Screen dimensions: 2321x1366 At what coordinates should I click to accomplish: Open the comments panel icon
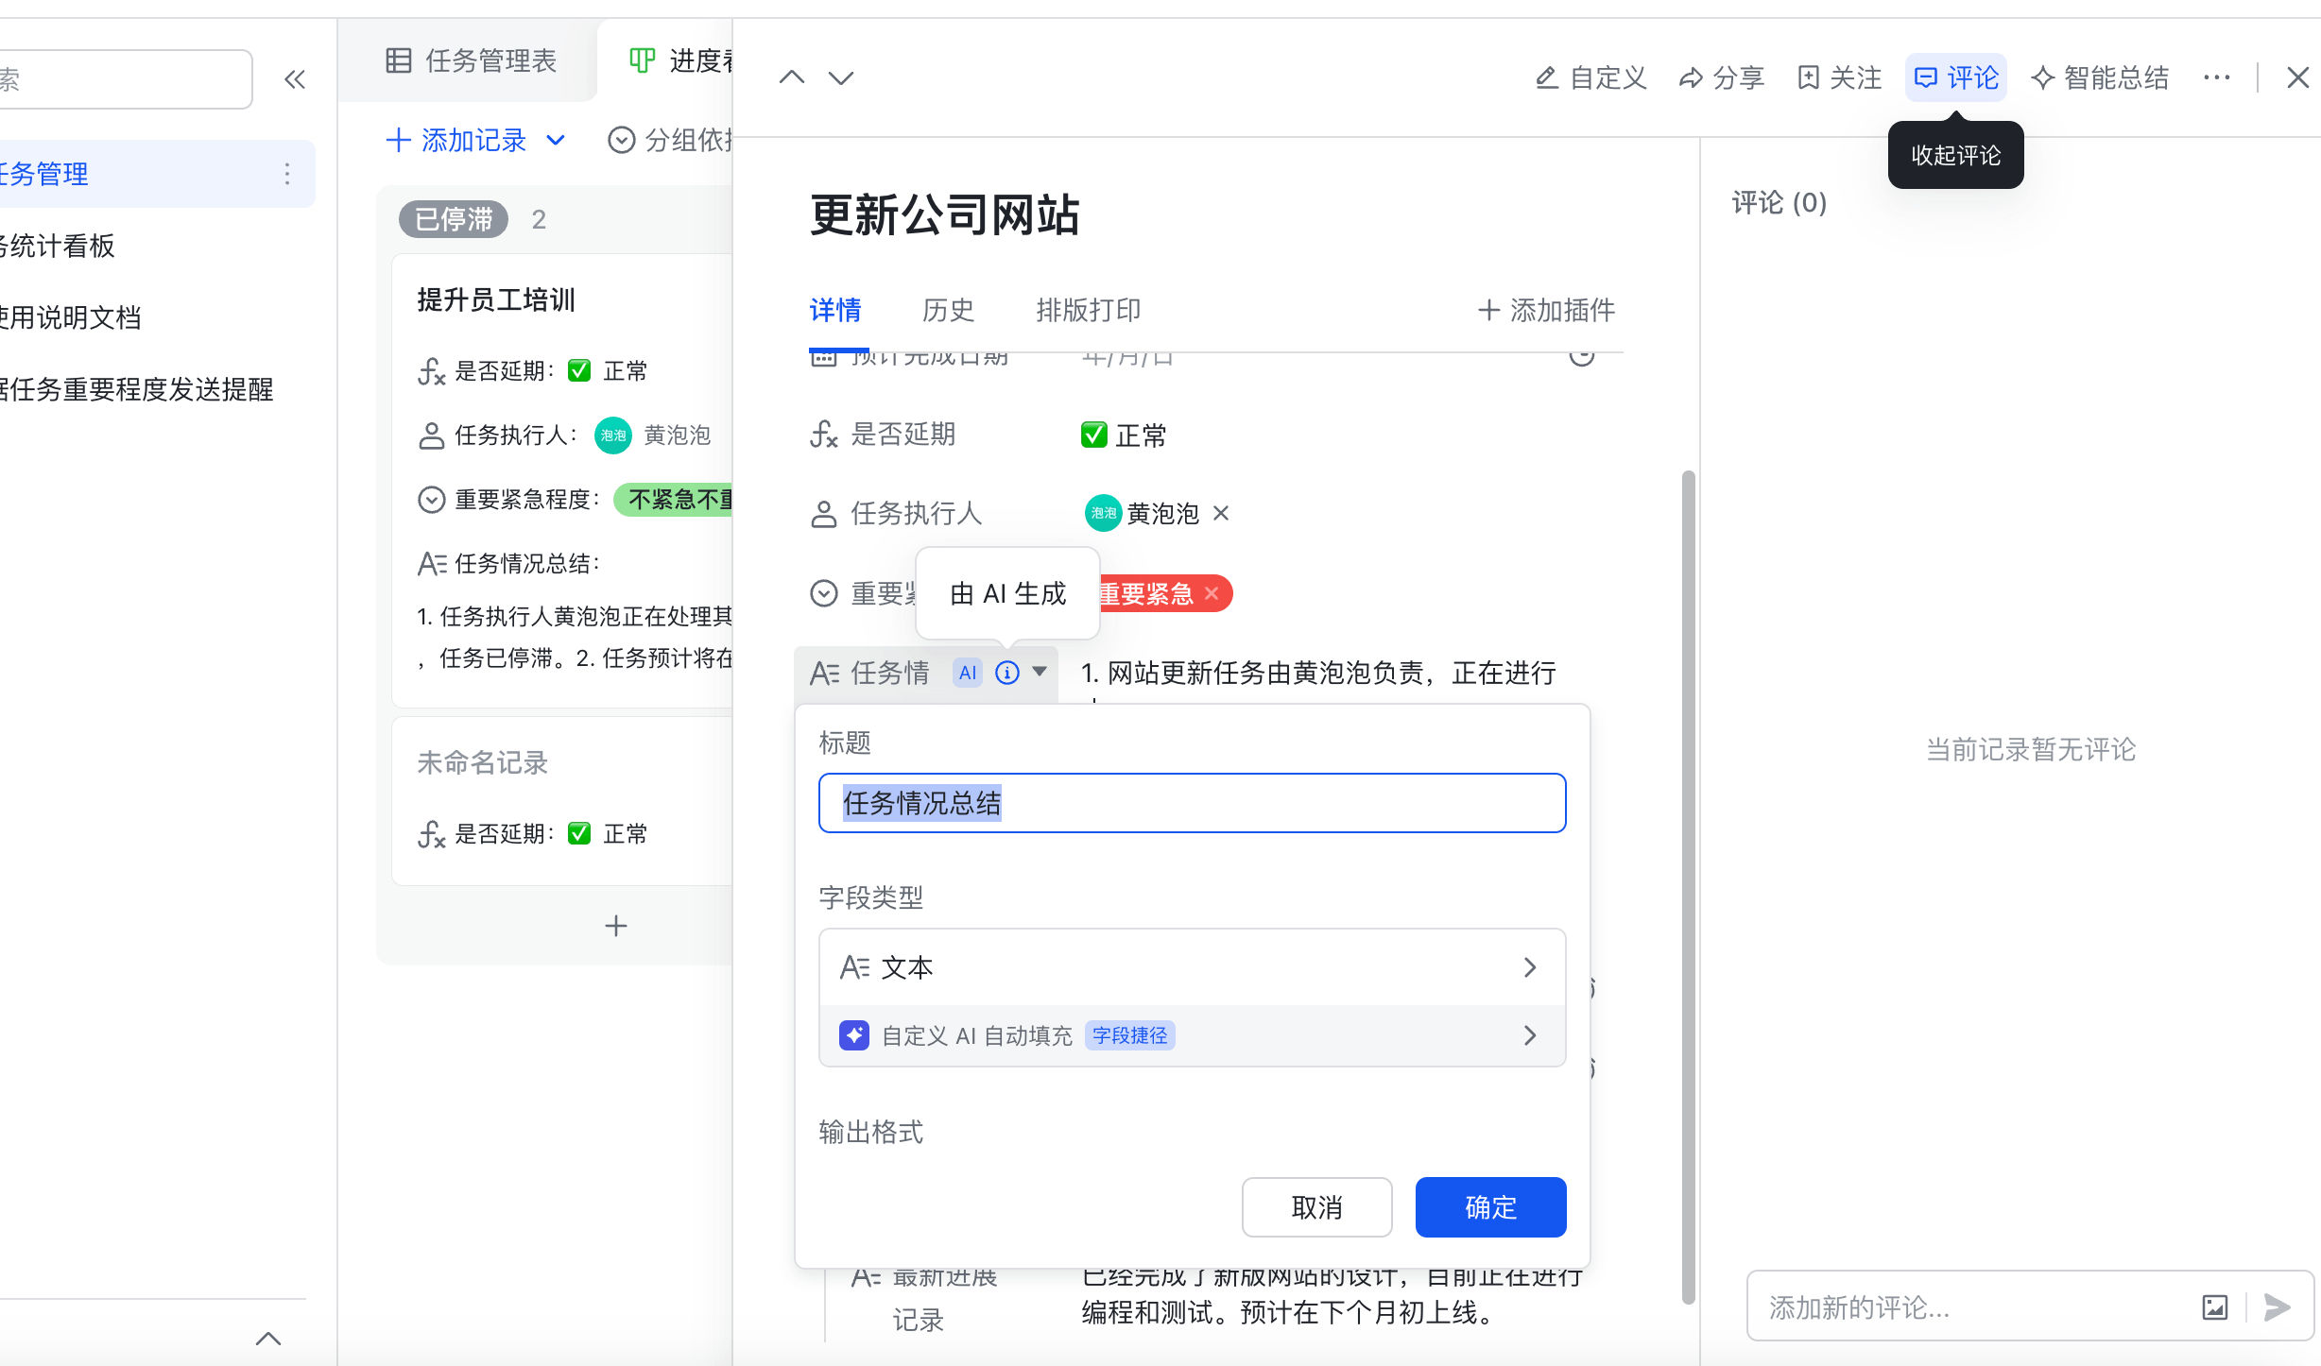click(x=1955, y=77)
